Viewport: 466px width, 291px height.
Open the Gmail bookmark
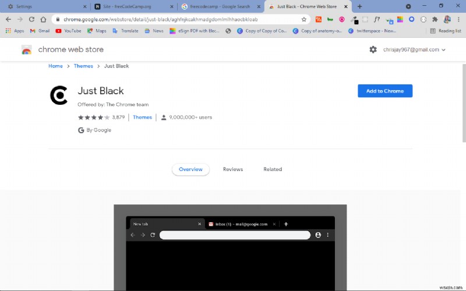pos(40,31)
